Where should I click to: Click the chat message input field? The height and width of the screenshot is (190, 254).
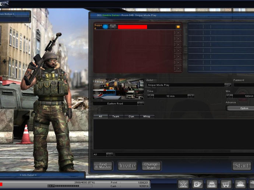[184, 154]
